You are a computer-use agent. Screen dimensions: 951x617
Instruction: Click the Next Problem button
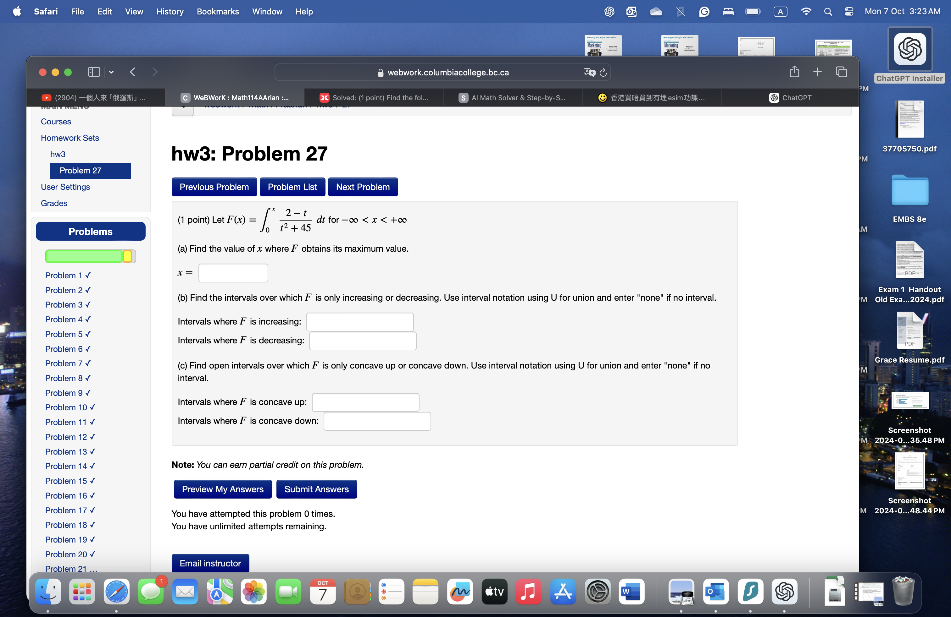tap(362, 186)
